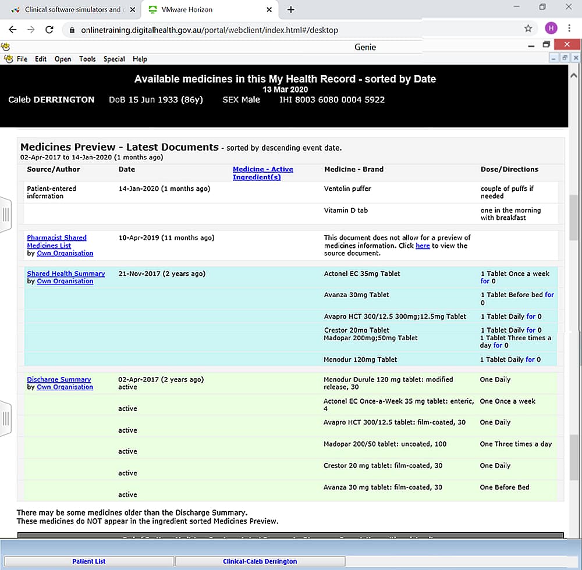Reload the page with refresh icon
Screen dimensions: 582x570
[49, 29]
